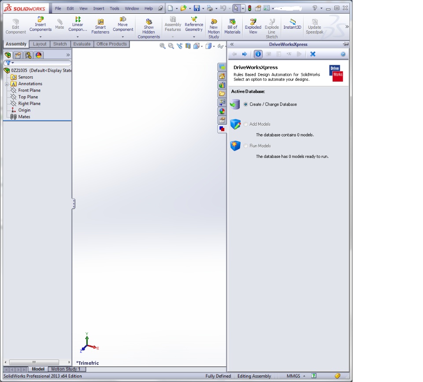Start a New Motion Study
Image resolution: width=423 pixels, height=382 pixels.
tap(214, 29)
